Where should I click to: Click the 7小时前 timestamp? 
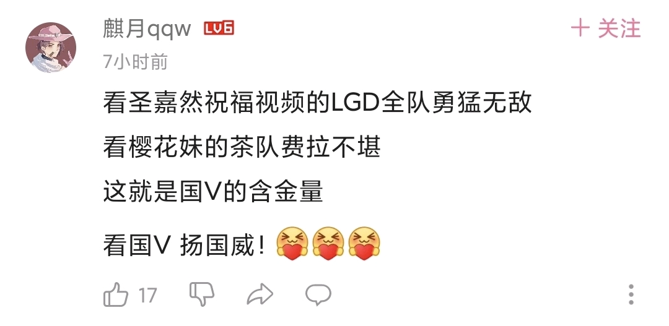[x=135, y=62]
